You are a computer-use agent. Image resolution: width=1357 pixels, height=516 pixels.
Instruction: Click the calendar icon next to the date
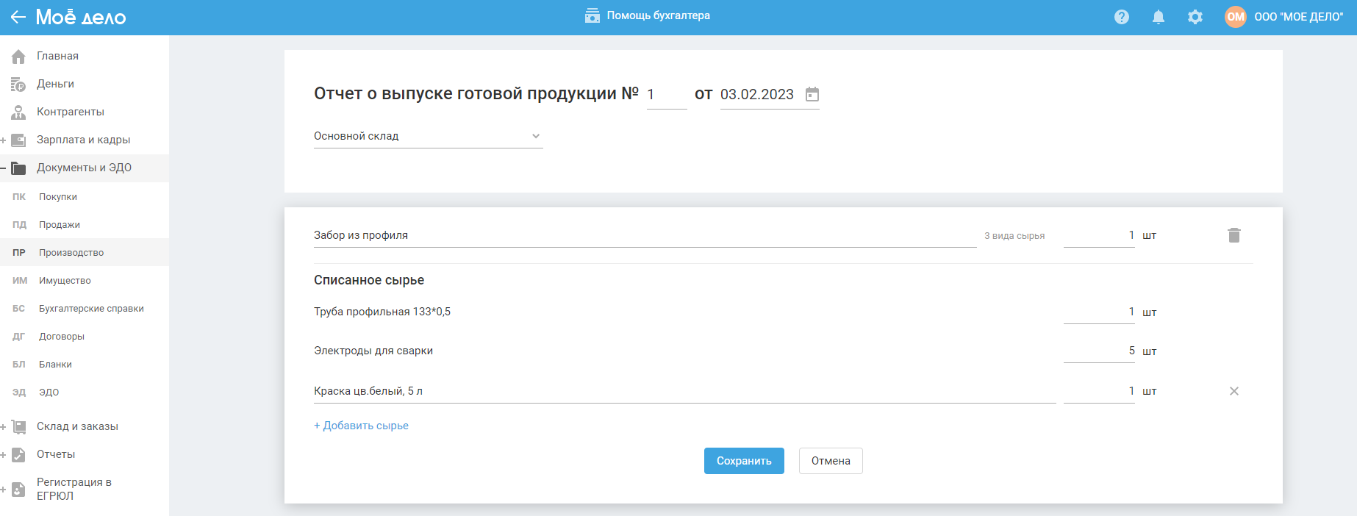812,94
